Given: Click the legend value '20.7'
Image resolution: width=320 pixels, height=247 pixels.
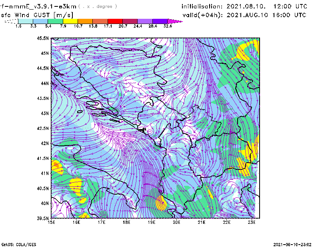Looking at the screenshot, I should (123, 26).
